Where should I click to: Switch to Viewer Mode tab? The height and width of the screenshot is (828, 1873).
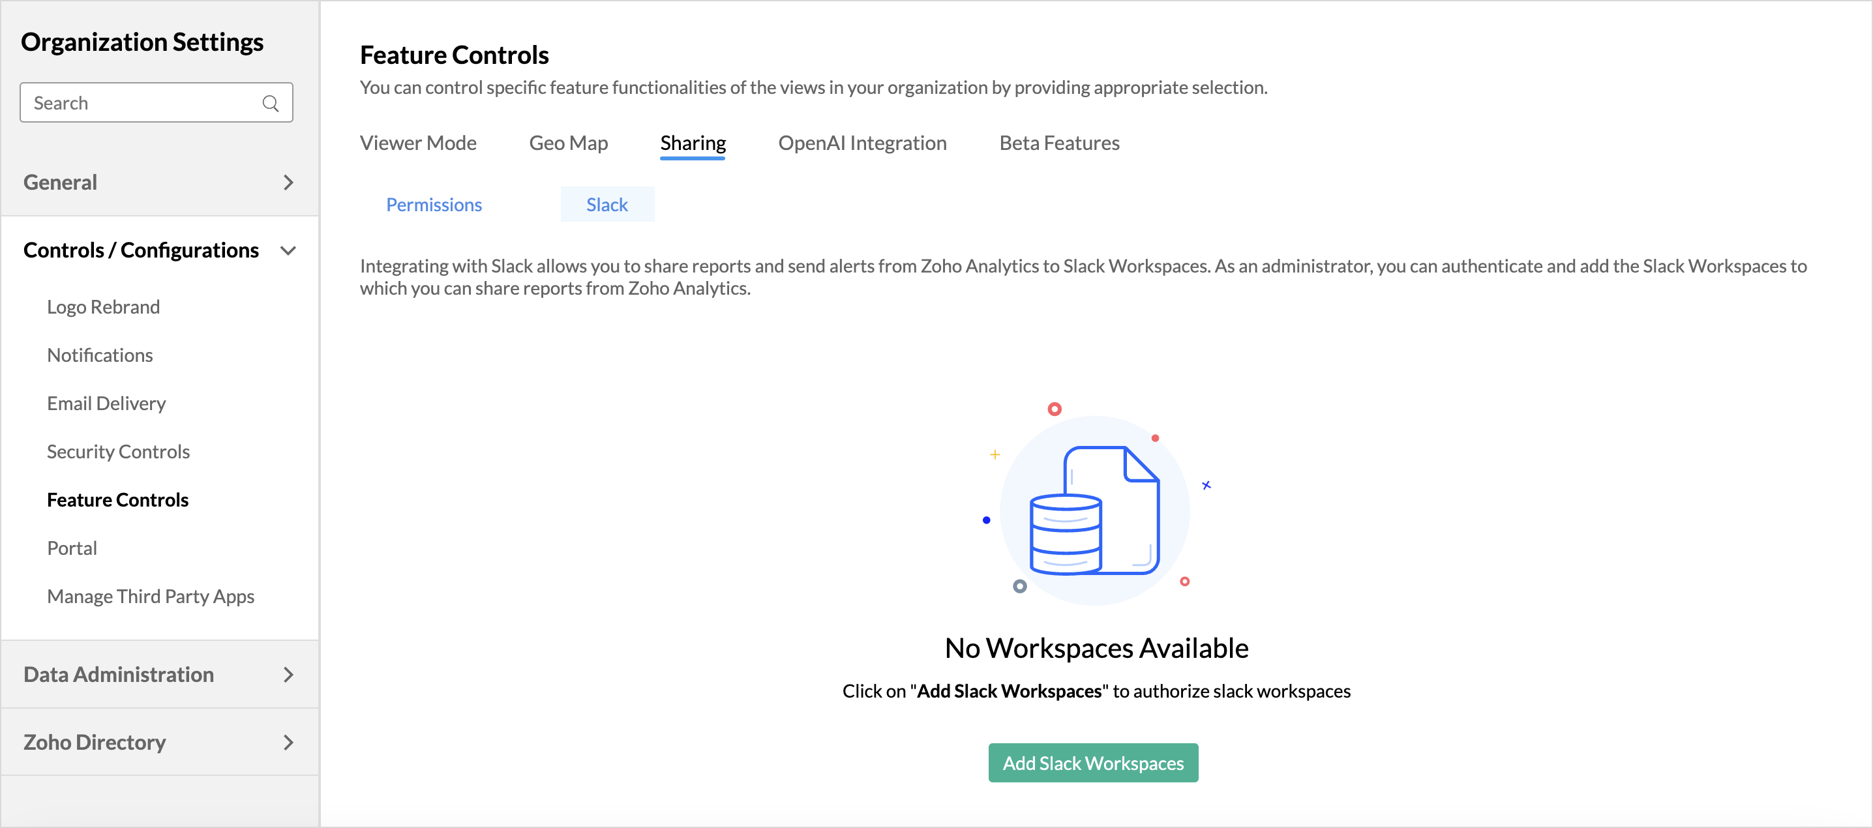[x=418, y=143]
